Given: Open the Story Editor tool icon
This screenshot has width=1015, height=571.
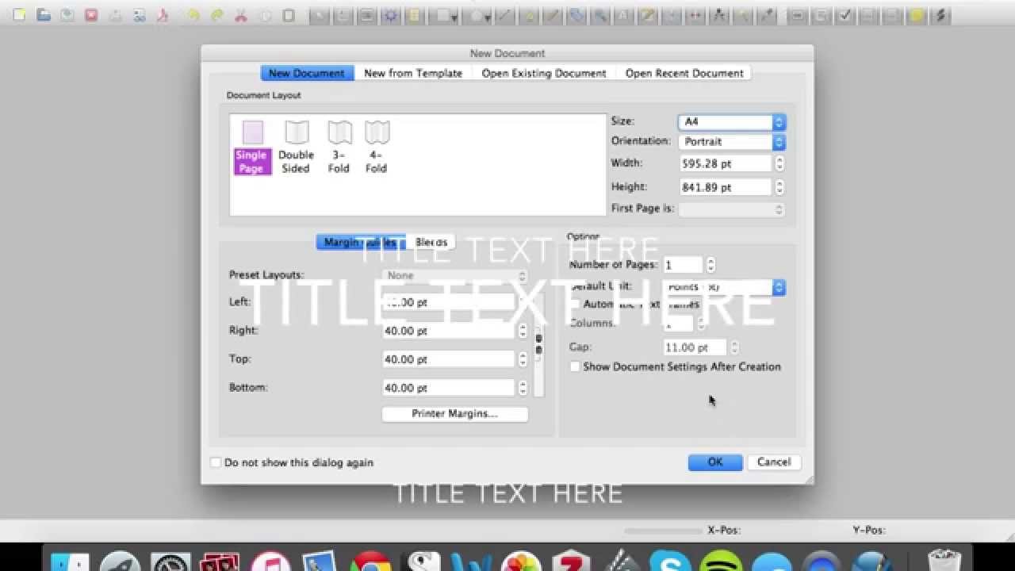Looking at the screenshot, I should (647, 15).
